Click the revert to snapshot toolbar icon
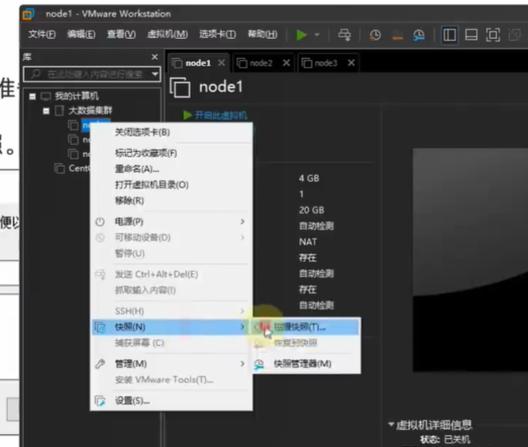528x447 pixels. coord(398,35)
